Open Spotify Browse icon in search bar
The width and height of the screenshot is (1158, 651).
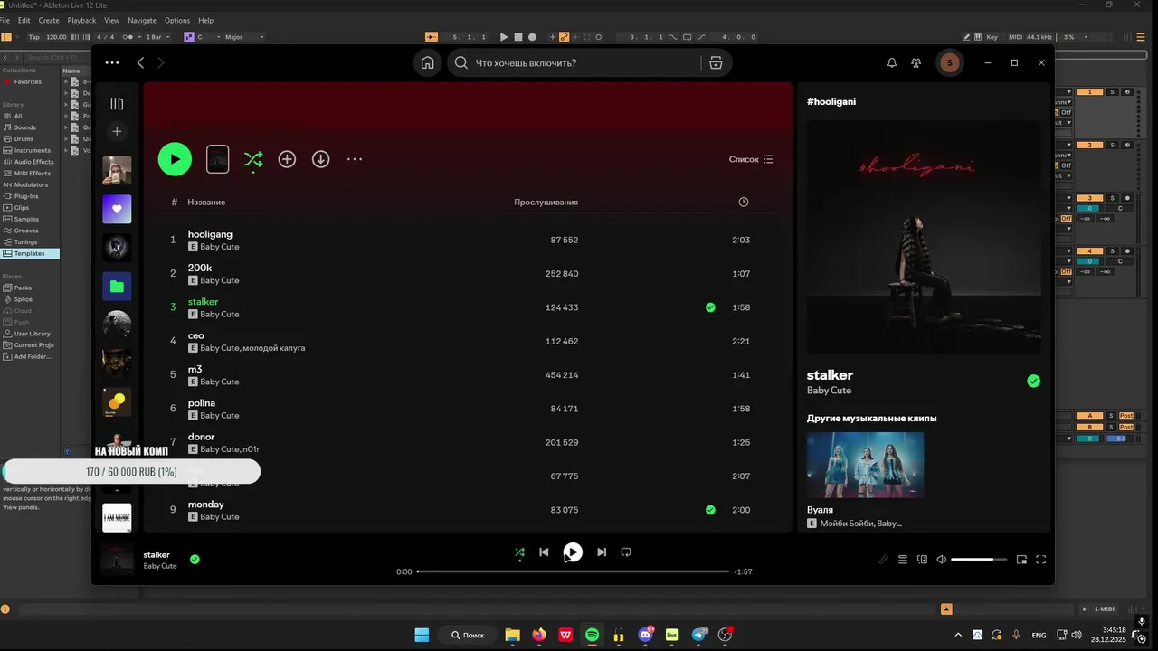(x=716, y=62)
